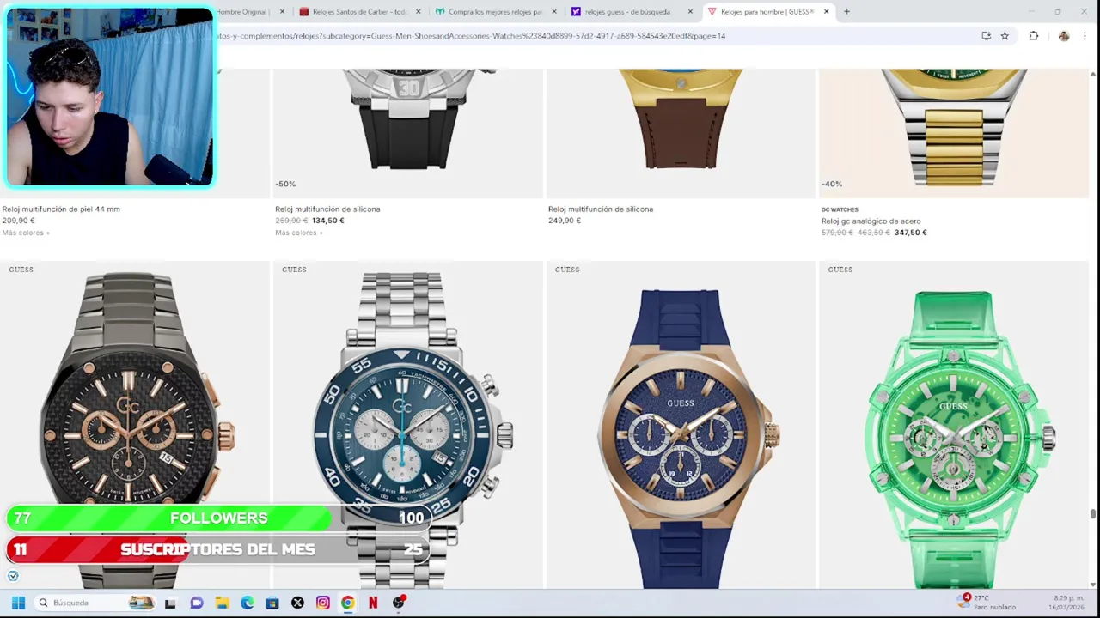This screenshot has height=618, width=1100.
Task: Expand Más colores under the 134,50 € watch
Action: [x=299, y=233]
